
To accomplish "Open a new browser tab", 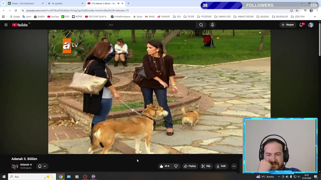I will coord(128,3).
